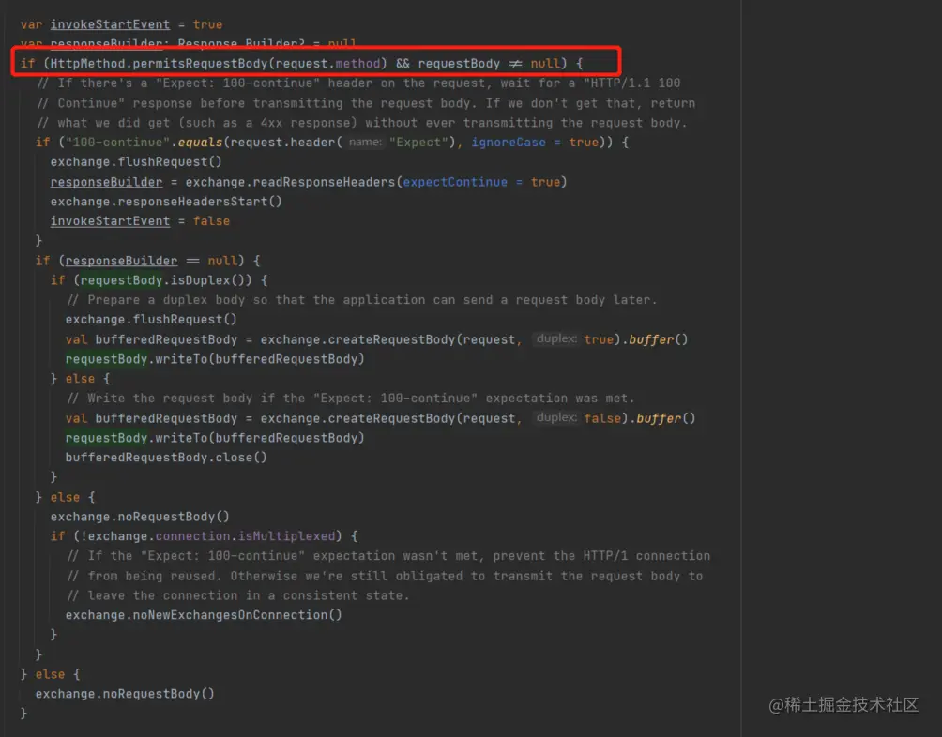Click the last 'exchange.noRequestBody()' line in the file

125,693
